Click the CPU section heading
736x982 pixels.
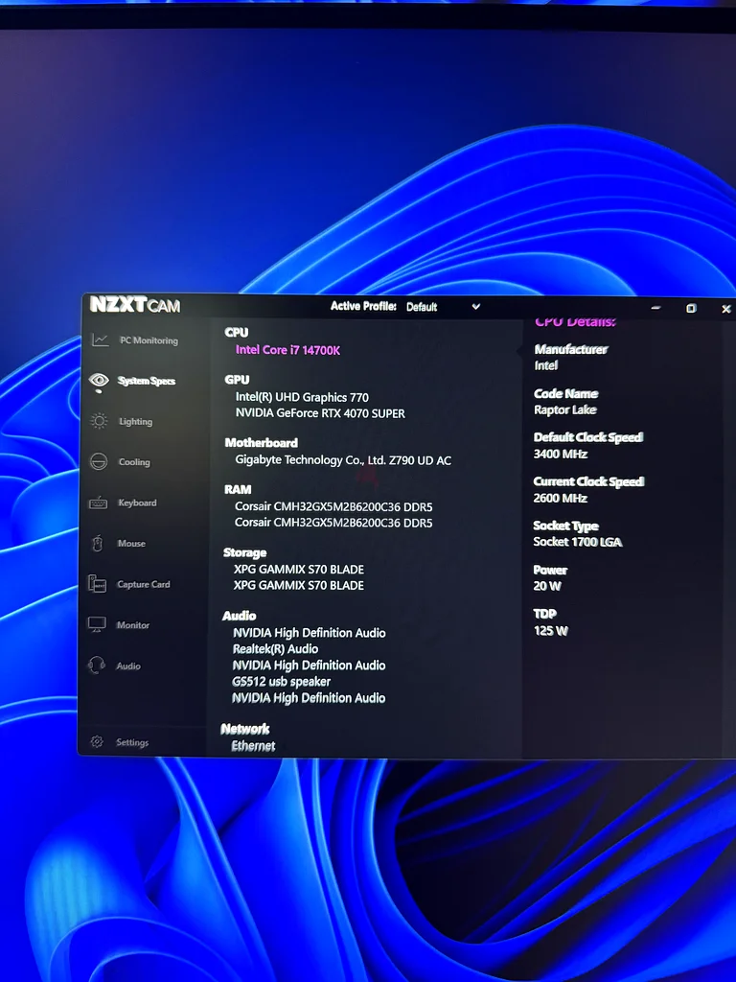[237, 333]
